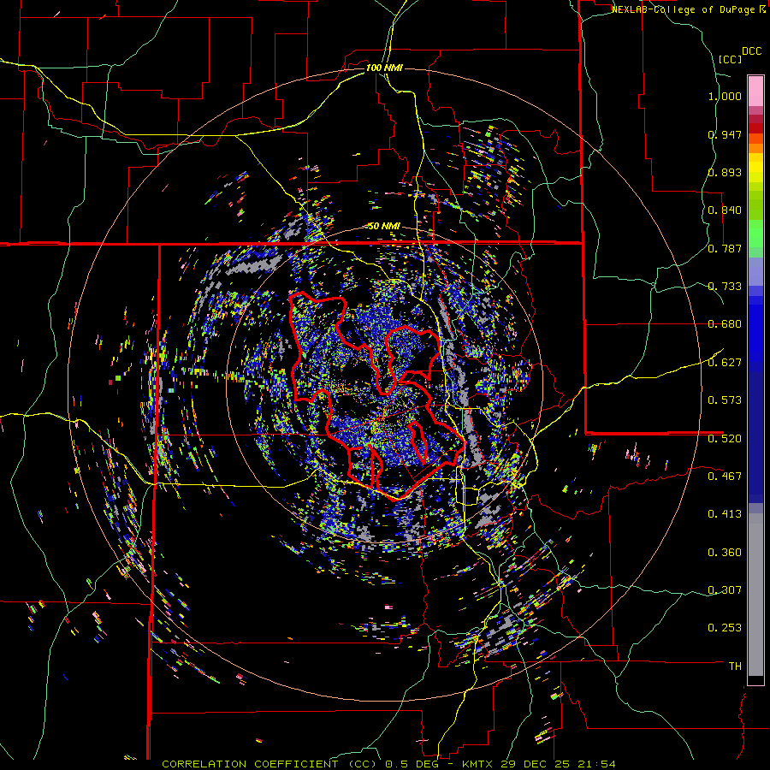Click the 1.000 color scale value
Viewport: 770px width, 770px height.
(725, 96)
